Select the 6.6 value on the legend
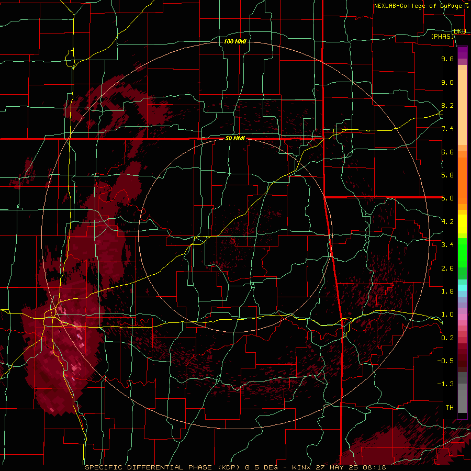Viewport: 471px width, 471px height. tap(447, 152)
